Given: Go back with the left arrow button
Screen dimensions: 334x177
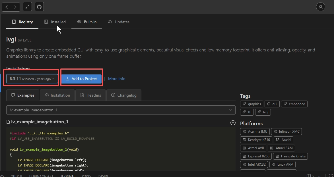Looking at the screenshot, I should [7, 7].
